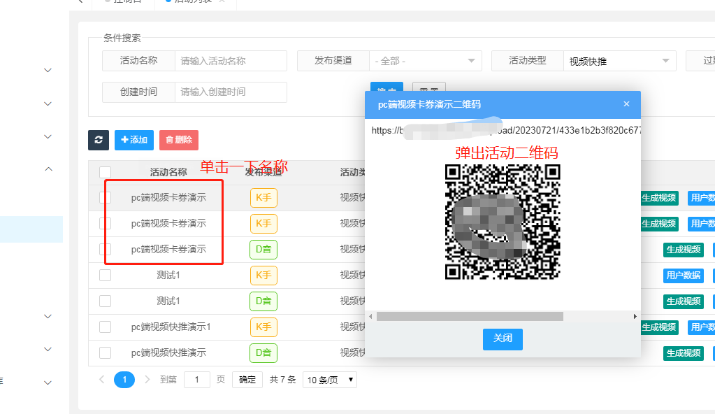The height and width of the screenshot is (414, 715).
Task: Toggle the select-all checkbox in the table header
Action: [106, 172]
